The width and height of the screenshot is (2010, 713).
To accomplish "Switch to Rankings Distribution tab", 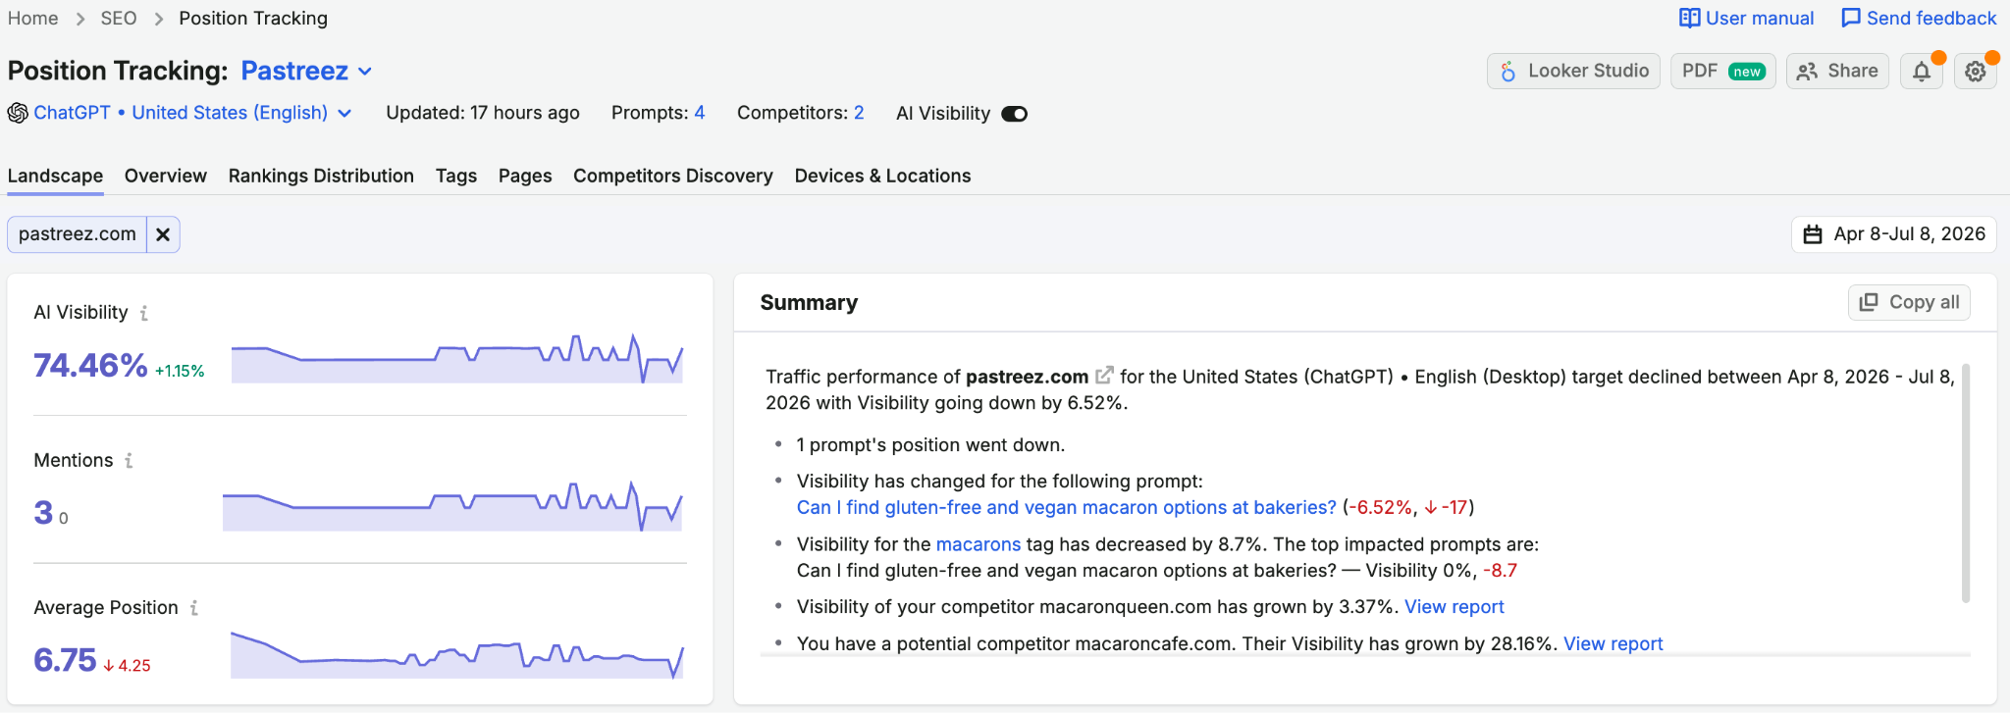I will click(x=321, y=176).
